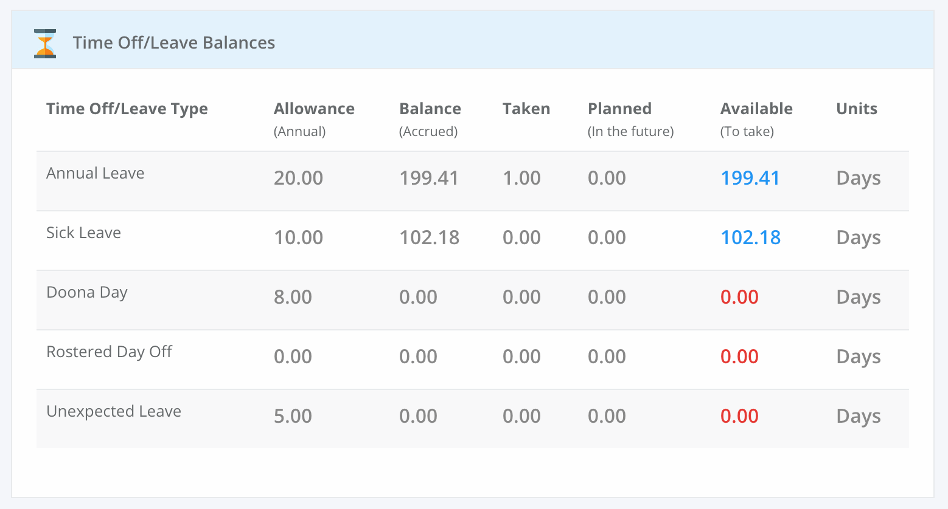Select the Annual Leave row label
The height and width of the screenshot is (509, 948).
pyautogui.click(x=96, y=173)
